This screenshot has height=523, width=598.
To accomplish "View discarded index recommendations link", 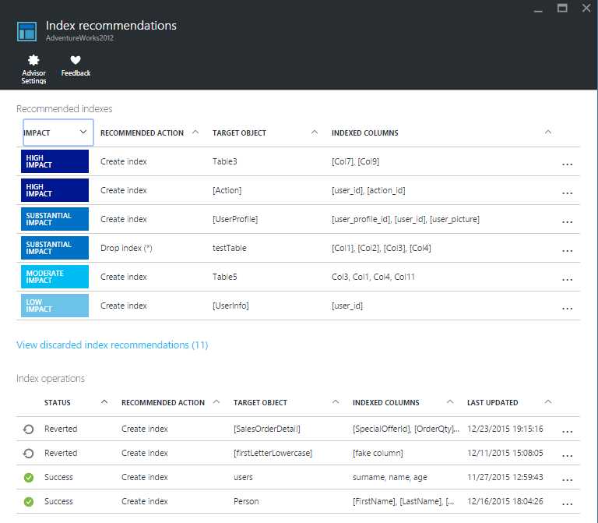I will pos(112,345).
